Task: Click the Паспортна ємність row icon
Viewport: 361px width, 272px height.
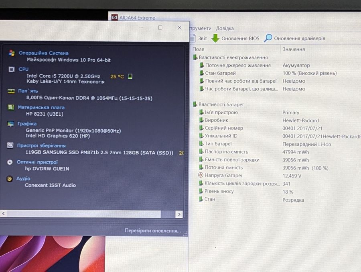Action: point(201,151)
